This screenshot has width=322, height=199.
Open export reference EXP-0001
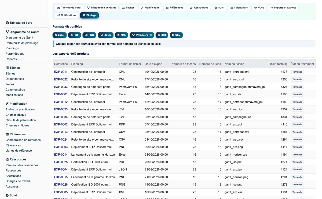[61, 95]
